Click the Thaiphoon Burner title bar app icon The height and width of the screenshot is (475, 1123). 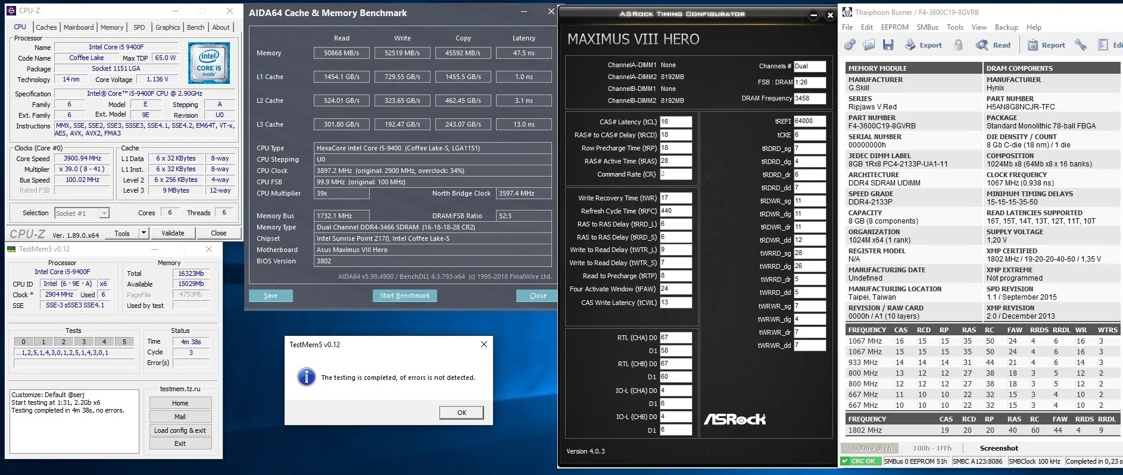click(x=847, y=12)
